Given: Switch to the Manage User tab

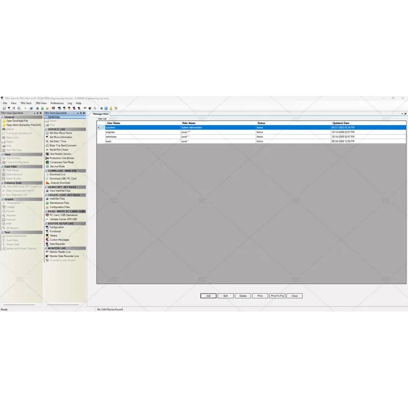Looking at the screenshot, I should [100, 114].
